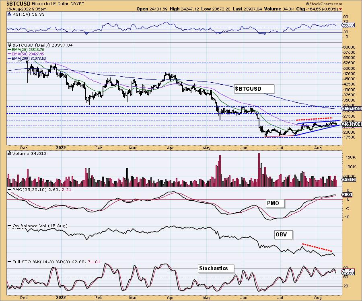
Task: Click the EMA(200) 31073.53 legend text
Action: [x=29, y=59]
